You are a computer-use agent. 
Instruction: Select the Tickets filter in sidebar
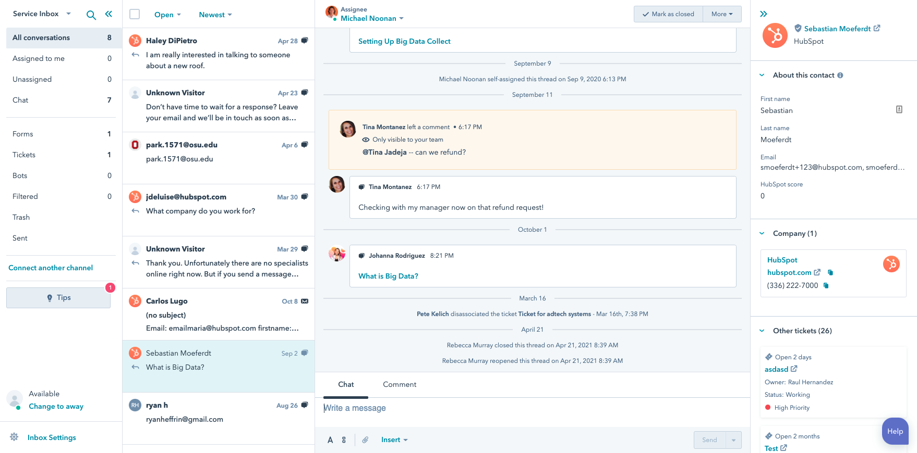tap(24, 155)
